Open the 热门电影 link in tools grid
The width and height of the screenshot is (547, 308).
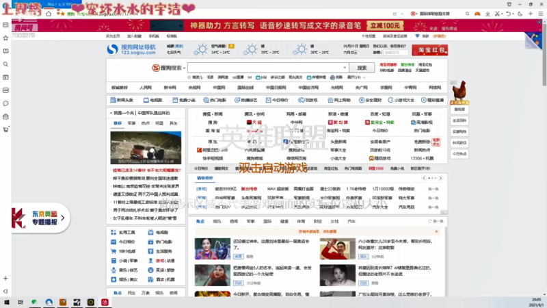pos(161,242)
